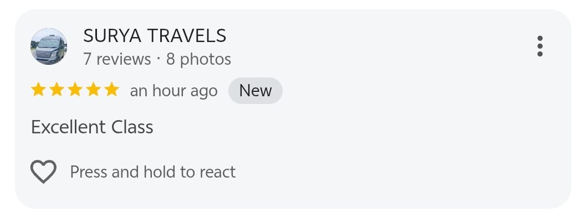
Task: Click the dot separator between reviews and photos
Action: pos(159,58)
